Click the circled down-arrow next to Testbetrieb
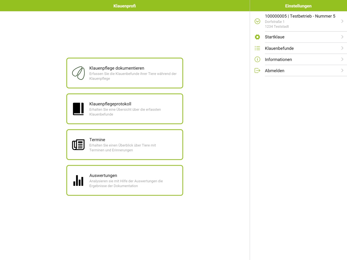This screenshot has height=260, width=347. tap(257, 21)
